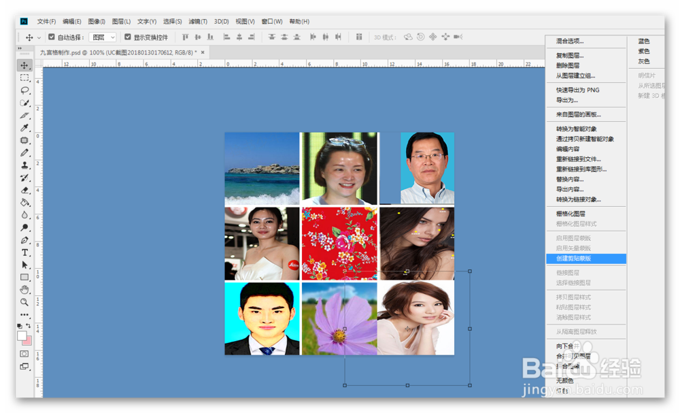This screenshot has width=680, height=413.
Task: Pick 蓝色 layer color label
Action: point(644,42)
